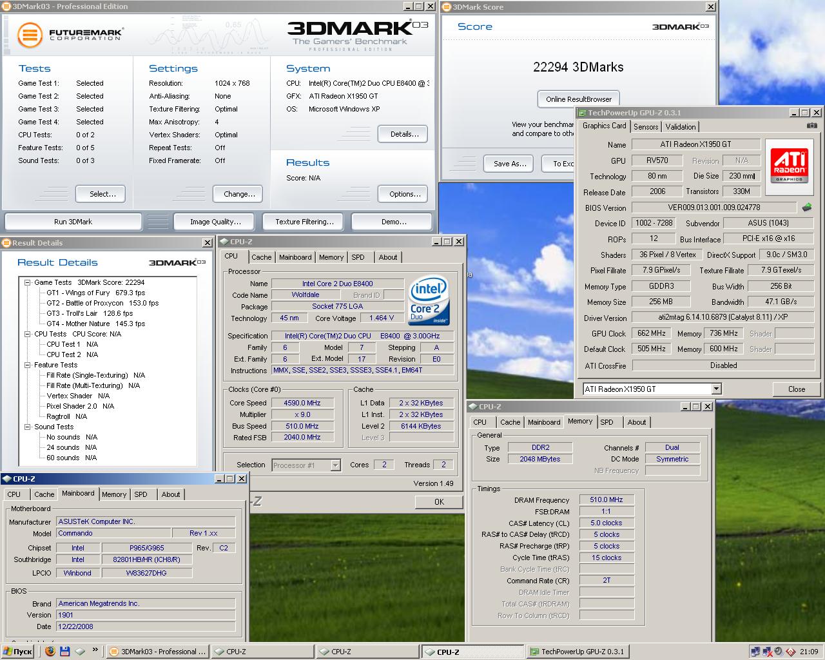Open Texture Filtering... in 3DMark03
The width and height of the screenshot is (825, 660).
(x=304, y=222)
